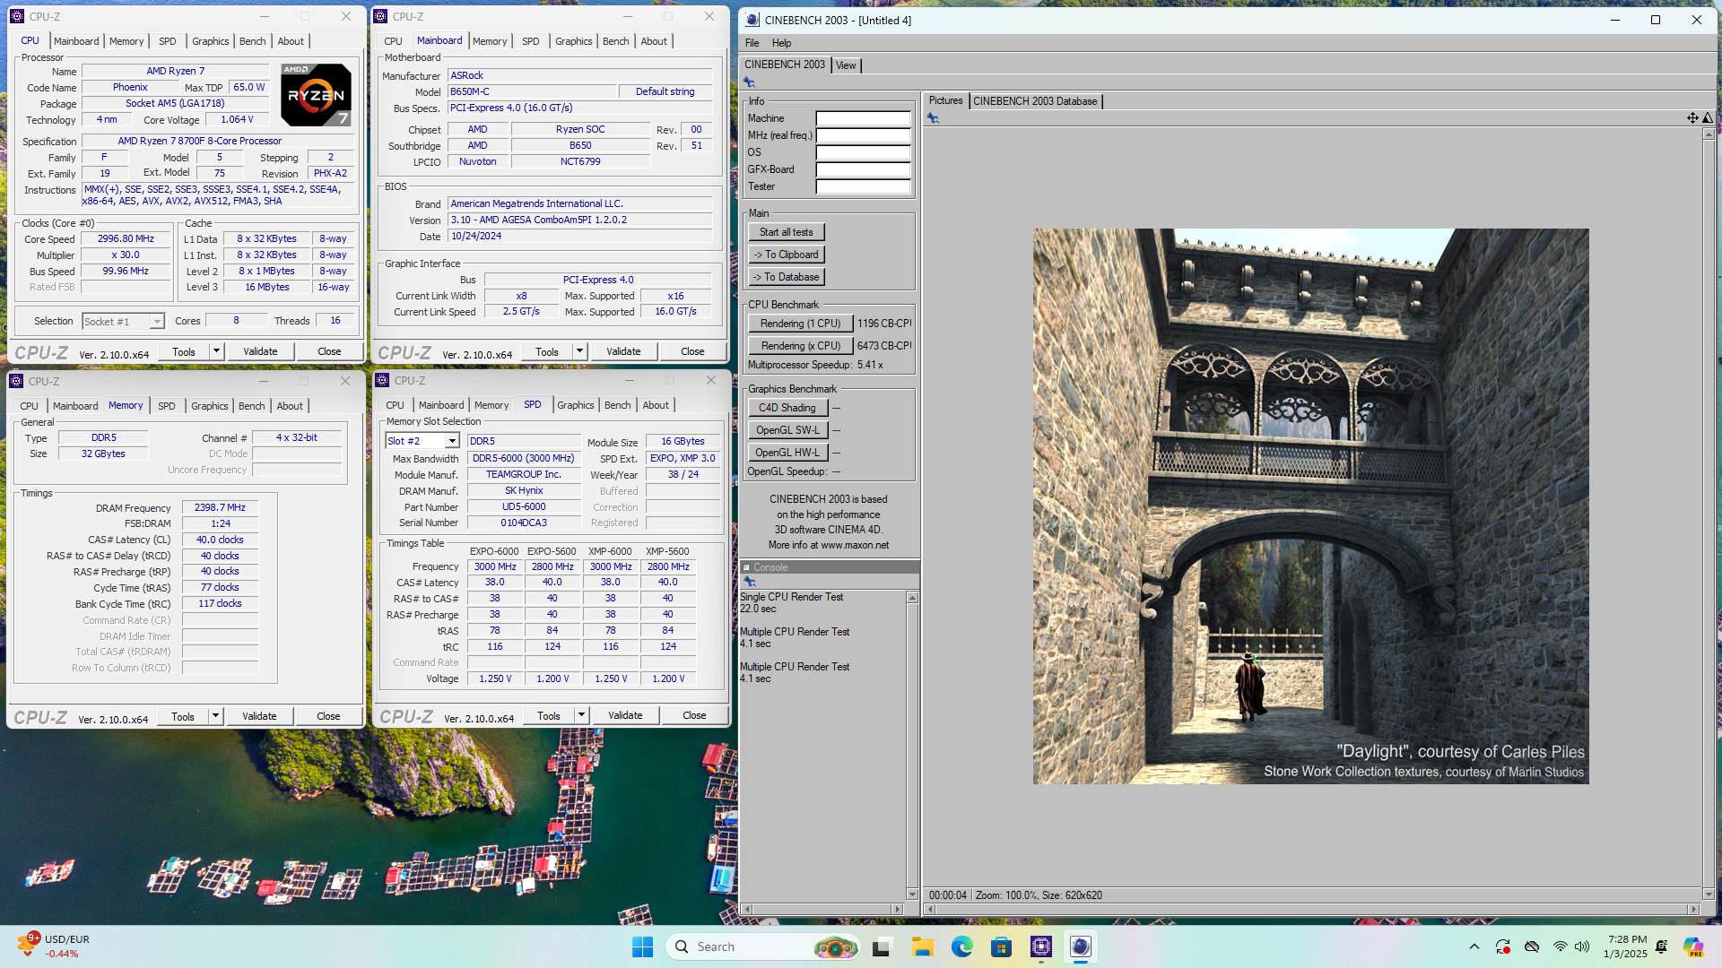Image resolution: width=1722 pixels, height=968 pixels.
Task: Open File Explorer from the taskbar
Action: pos(922,946)
